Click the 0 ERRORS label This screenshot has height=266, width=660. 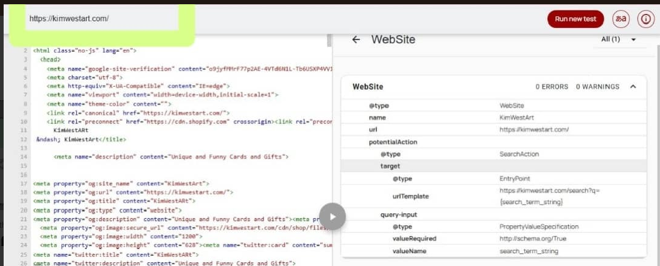pos(552,87)
